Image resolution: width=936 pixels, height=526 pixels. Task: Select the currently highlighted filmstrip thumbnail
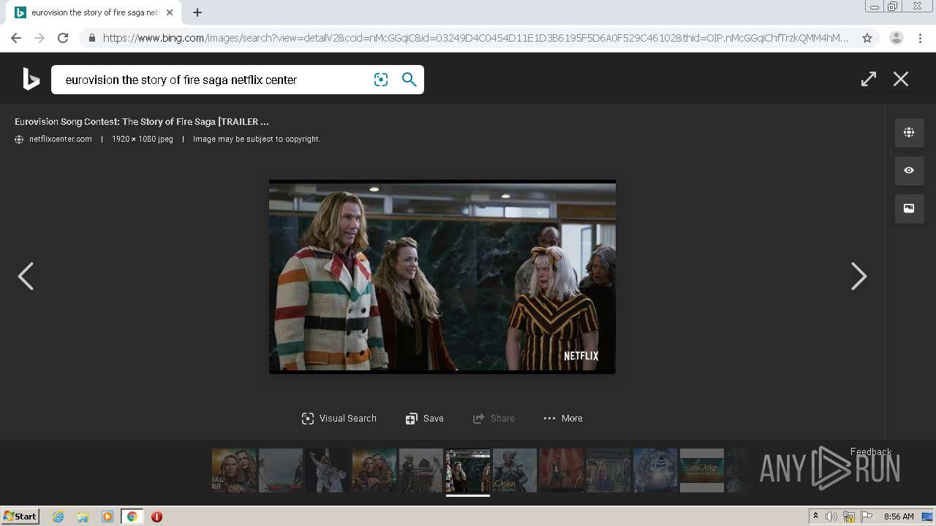468,470
